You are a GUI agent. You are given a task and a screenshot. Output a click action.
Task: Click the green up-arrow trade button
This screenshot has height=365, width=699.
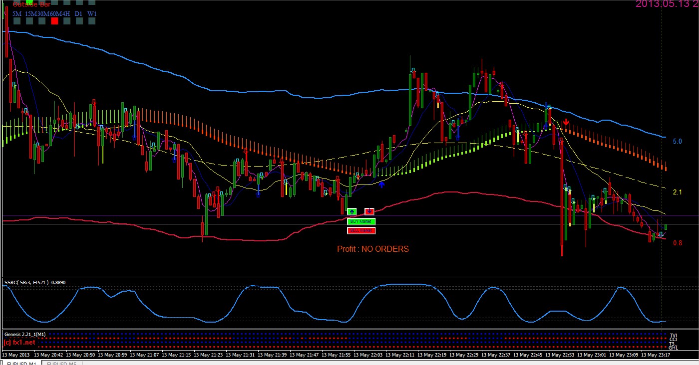pyautogui.click(x=352, y=211)
